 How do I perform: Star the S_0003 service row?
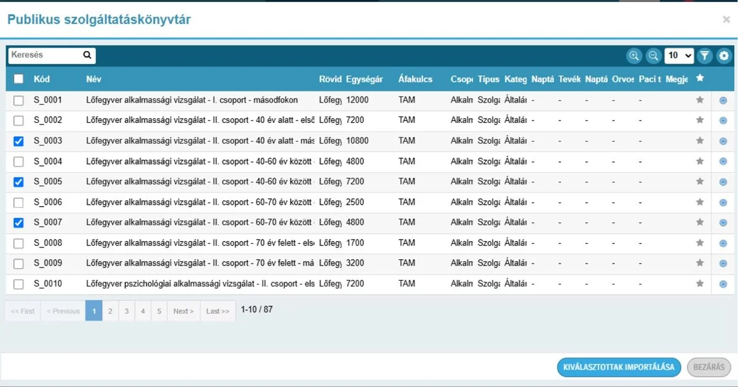click(699, 141)
